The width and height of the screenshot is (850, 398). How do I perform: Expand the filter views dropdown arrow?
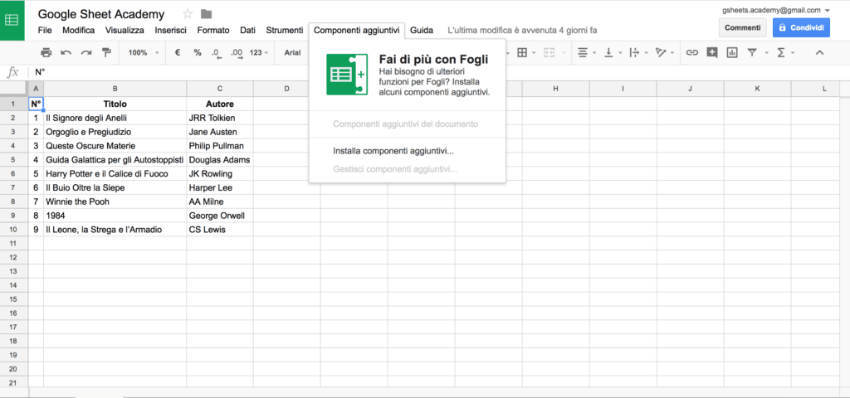[x=766, y=52]
